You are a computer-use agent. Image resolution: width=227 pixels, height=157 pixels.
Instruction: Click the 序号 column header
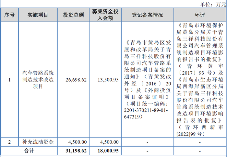point(9,15)
